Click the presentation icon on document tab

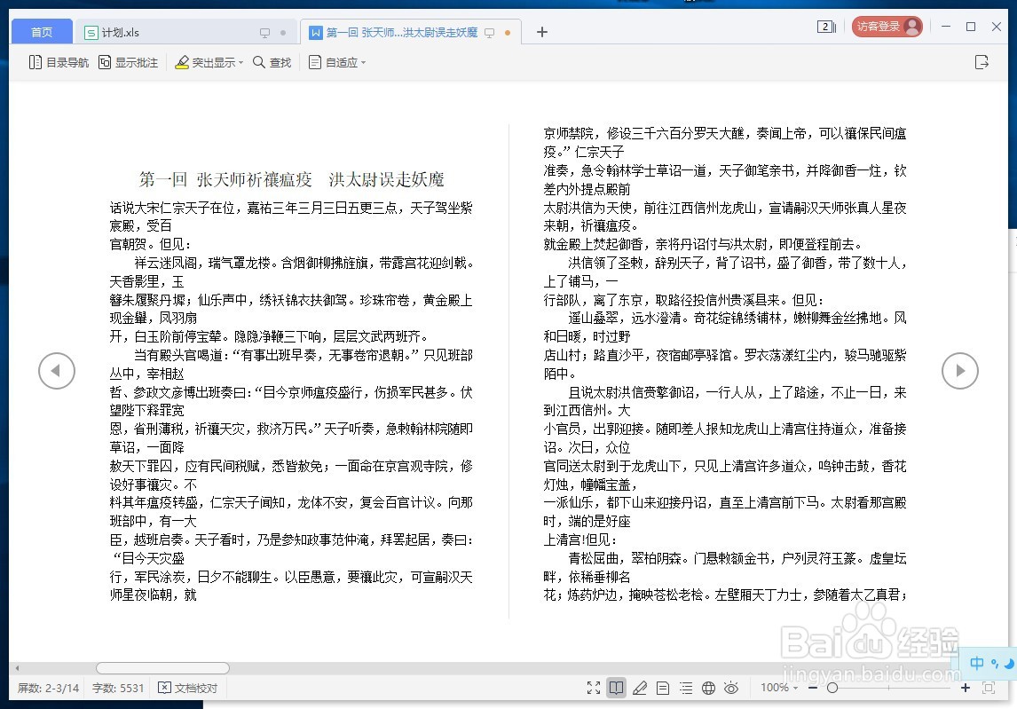pyautogui.click(x=490, y=33)
